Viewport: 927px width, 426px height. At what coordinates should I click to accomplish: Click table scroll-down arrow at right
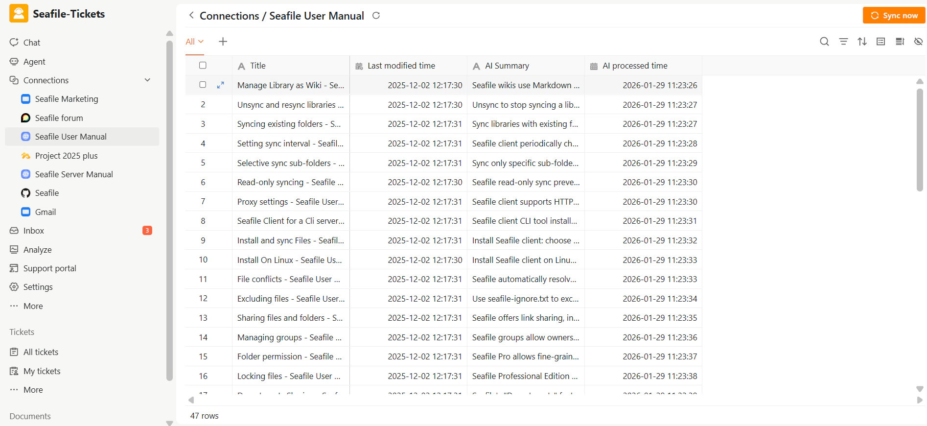click(920, 389)
